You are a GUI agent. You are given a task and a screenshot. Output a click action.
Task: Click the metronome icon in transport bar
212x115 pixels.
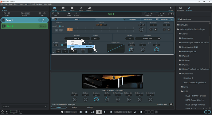click(x=135, y=112)
